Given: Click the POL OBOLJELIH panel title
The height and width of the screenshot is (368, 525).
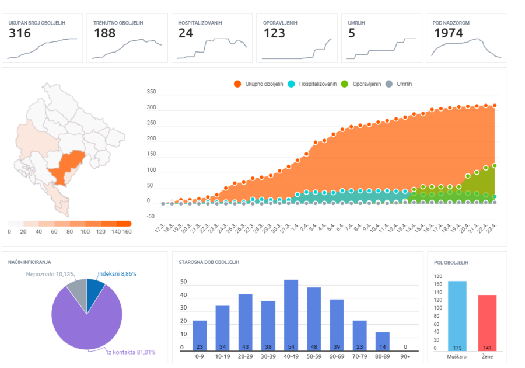Looking at the screenshot, I should tap(451, 262).
